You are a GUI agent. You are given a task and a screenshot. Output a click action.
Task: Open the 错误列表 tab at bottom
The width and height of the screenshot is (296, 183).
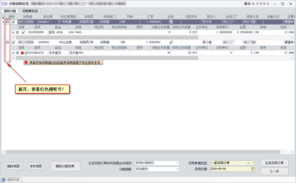11,180
